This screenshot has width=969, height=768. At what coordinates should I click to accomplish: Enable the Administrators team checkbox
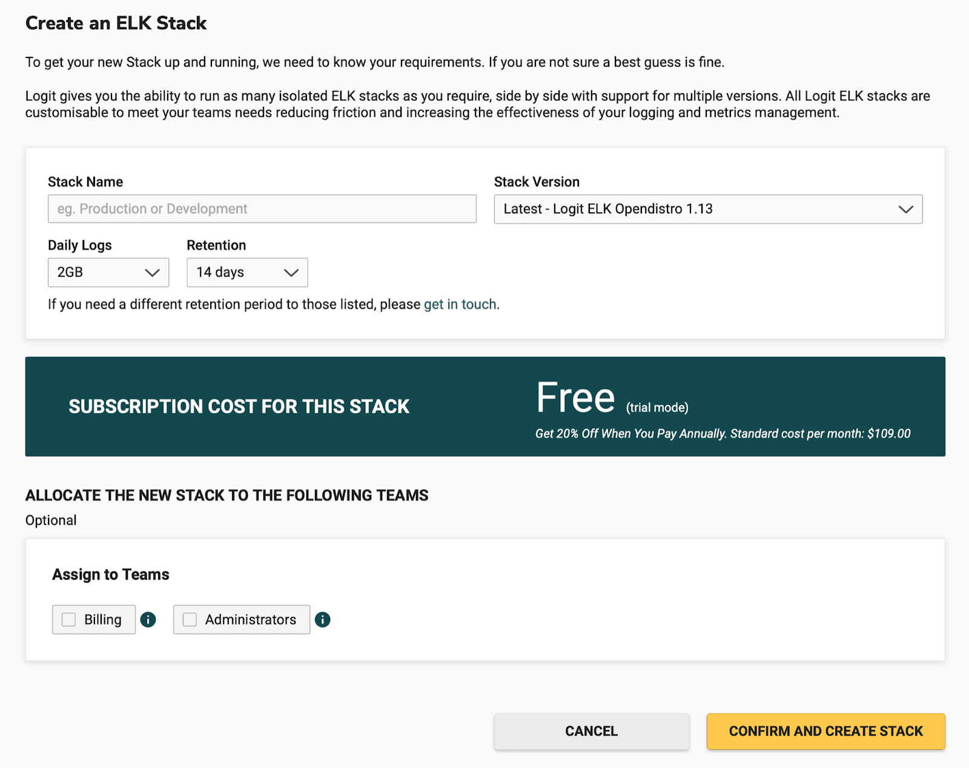pyautogui.click(x=189, y=619)
